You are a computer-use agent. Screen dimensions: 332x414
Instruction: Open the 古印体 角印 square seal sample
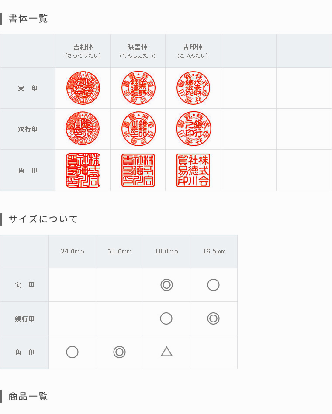(193, 170)
